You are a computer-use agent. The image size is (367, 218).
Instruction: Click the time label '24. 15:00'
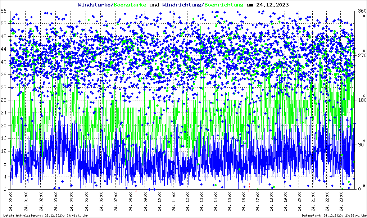(230, 201)
